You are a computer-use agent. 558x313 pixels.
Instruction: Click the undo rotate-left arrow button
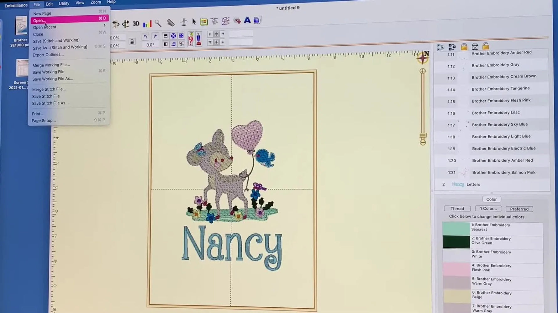click(x=145, y=37)
